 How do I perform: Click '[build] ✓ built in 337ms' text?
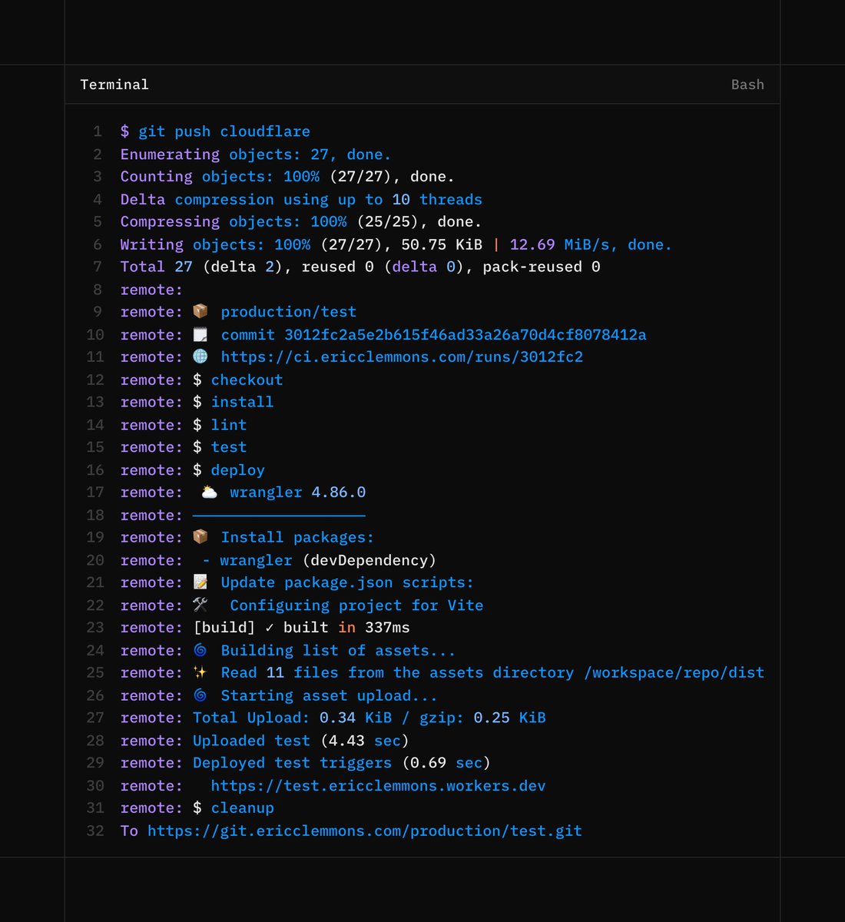pyautogui.click(x=302, y=628)
